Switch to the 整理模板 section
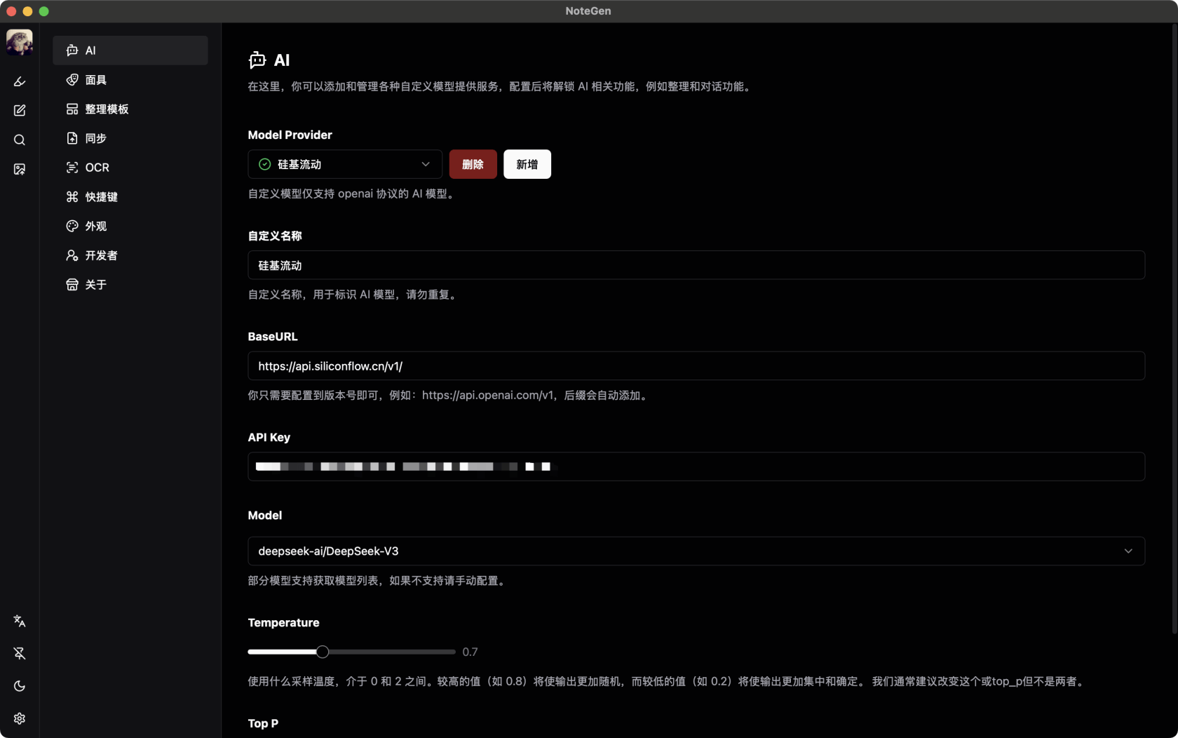 click(105, 109)
